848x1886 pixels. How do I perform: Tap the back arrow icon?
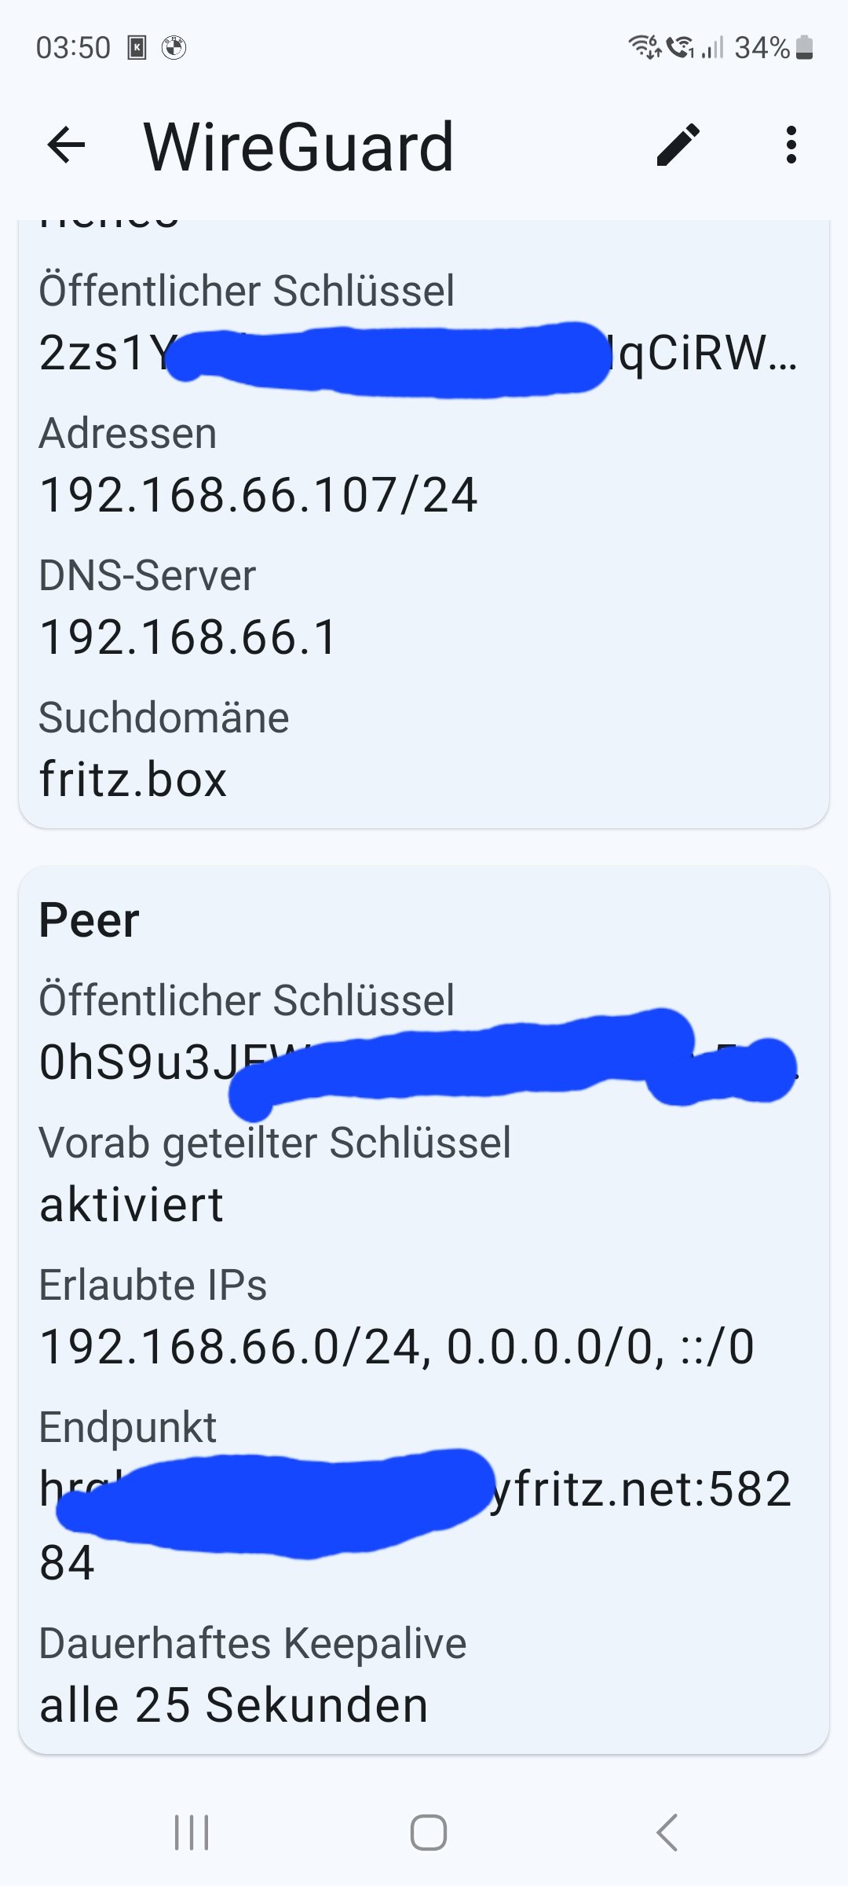(x=66, y=145)
